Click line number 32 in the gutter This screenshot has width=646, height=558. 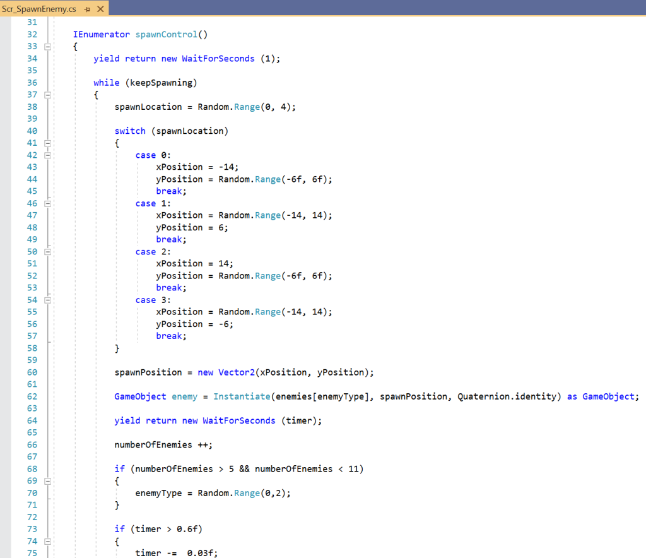click(32, 35)
